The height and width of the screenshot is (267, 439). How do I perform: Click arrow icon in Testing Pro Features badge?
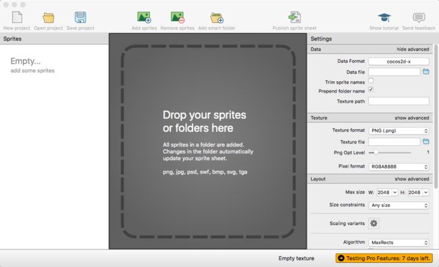click(x=340, y=258)
